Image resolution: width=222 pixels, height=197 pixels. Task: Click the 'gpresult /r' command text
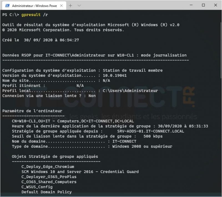click(35, 15)
